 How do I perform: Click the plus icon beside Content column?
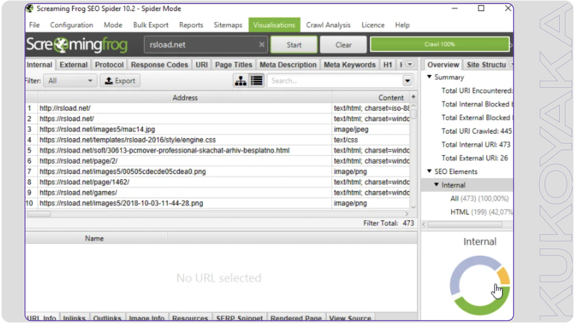tap(414, 97)
